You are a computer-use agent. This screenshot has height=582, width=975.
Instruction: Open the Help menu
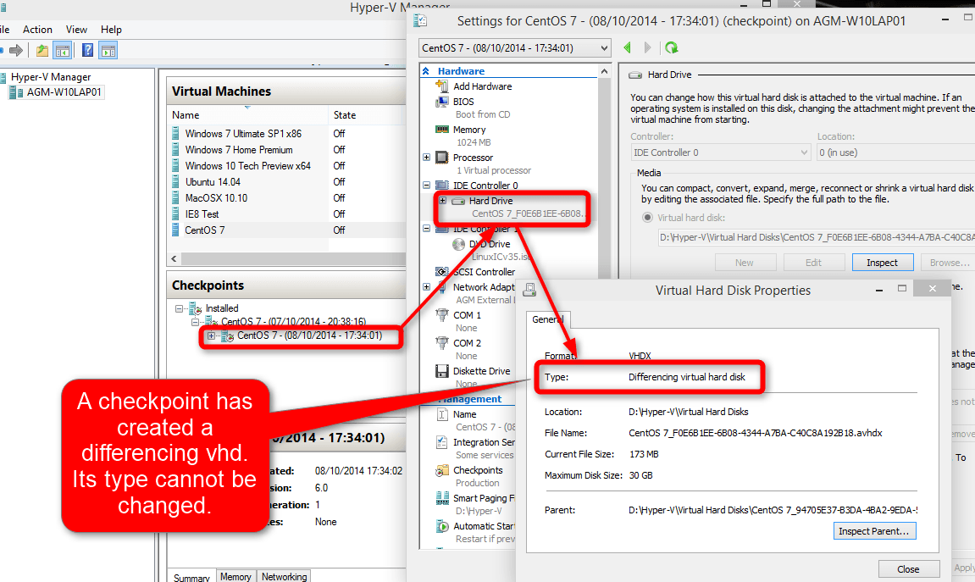111,29
